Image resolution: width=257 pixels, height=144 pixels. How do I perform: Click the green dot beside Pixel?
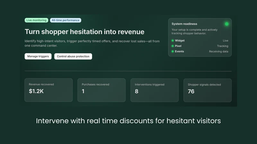click(173, 46)
